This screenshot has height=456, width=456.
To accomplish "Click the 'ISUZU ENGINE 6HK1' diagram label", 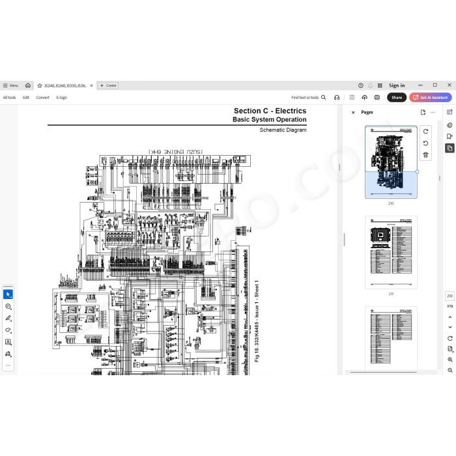I will (x=175, y=152).
